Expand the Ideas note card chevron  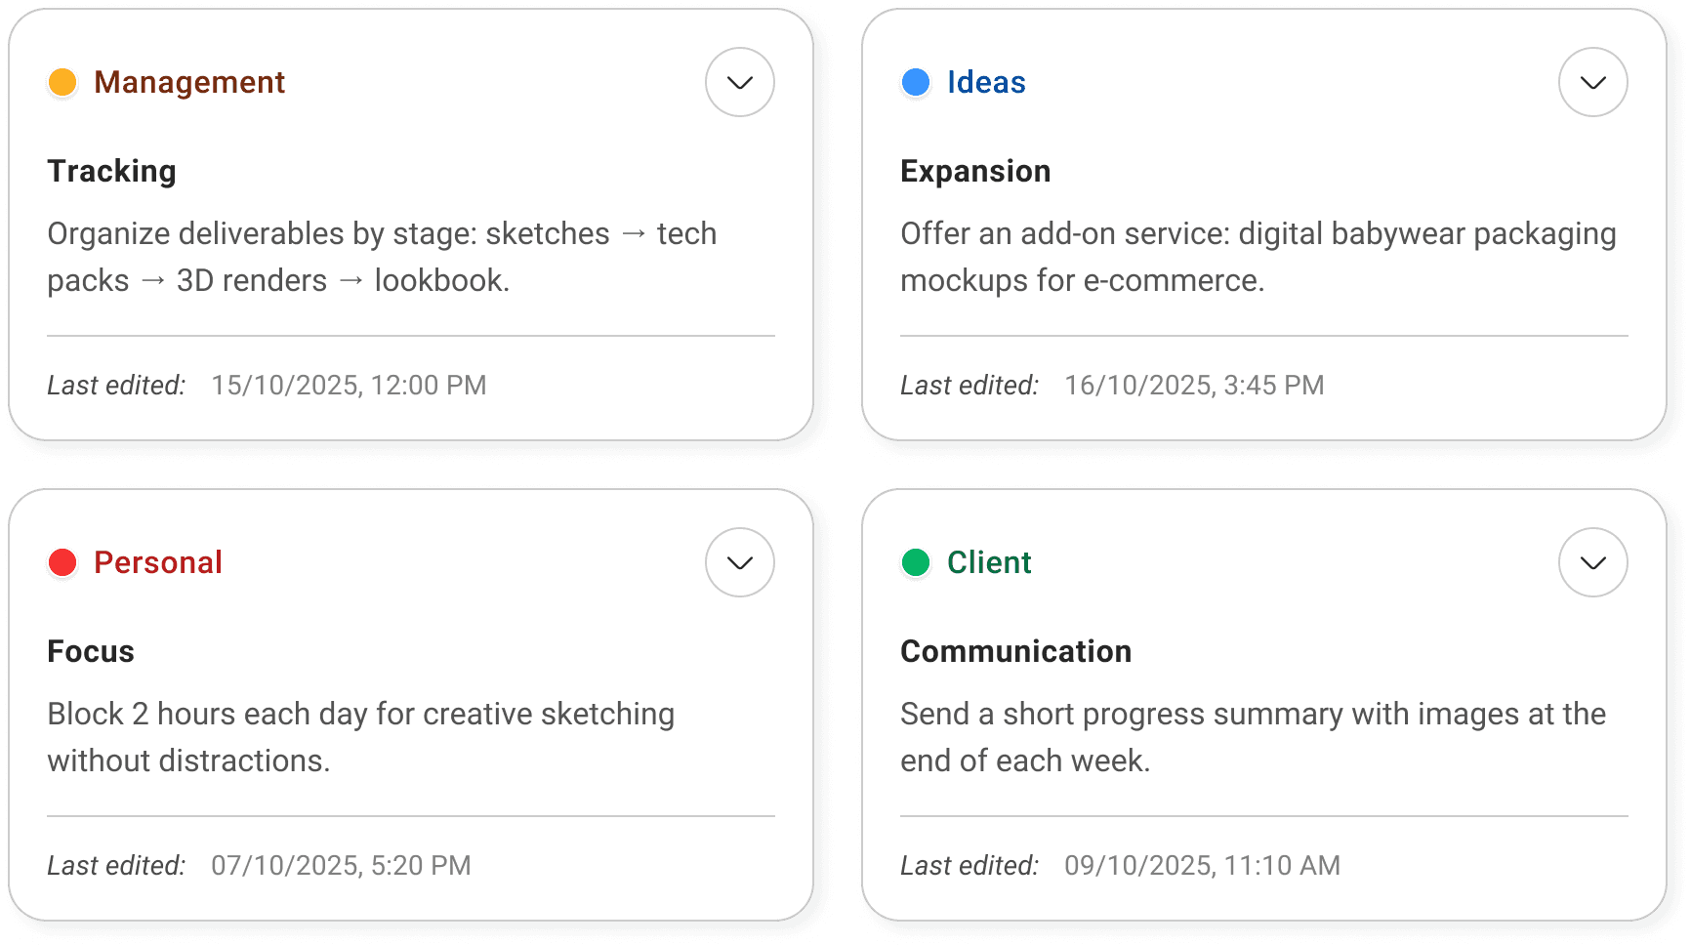1592,82
